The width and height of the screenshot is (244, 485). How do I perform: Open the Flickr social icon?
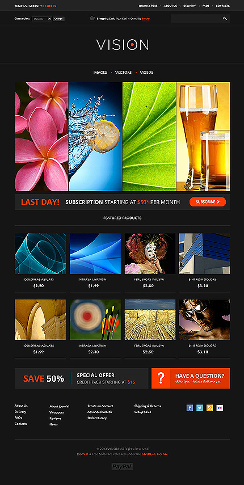(x=220, y=408)
